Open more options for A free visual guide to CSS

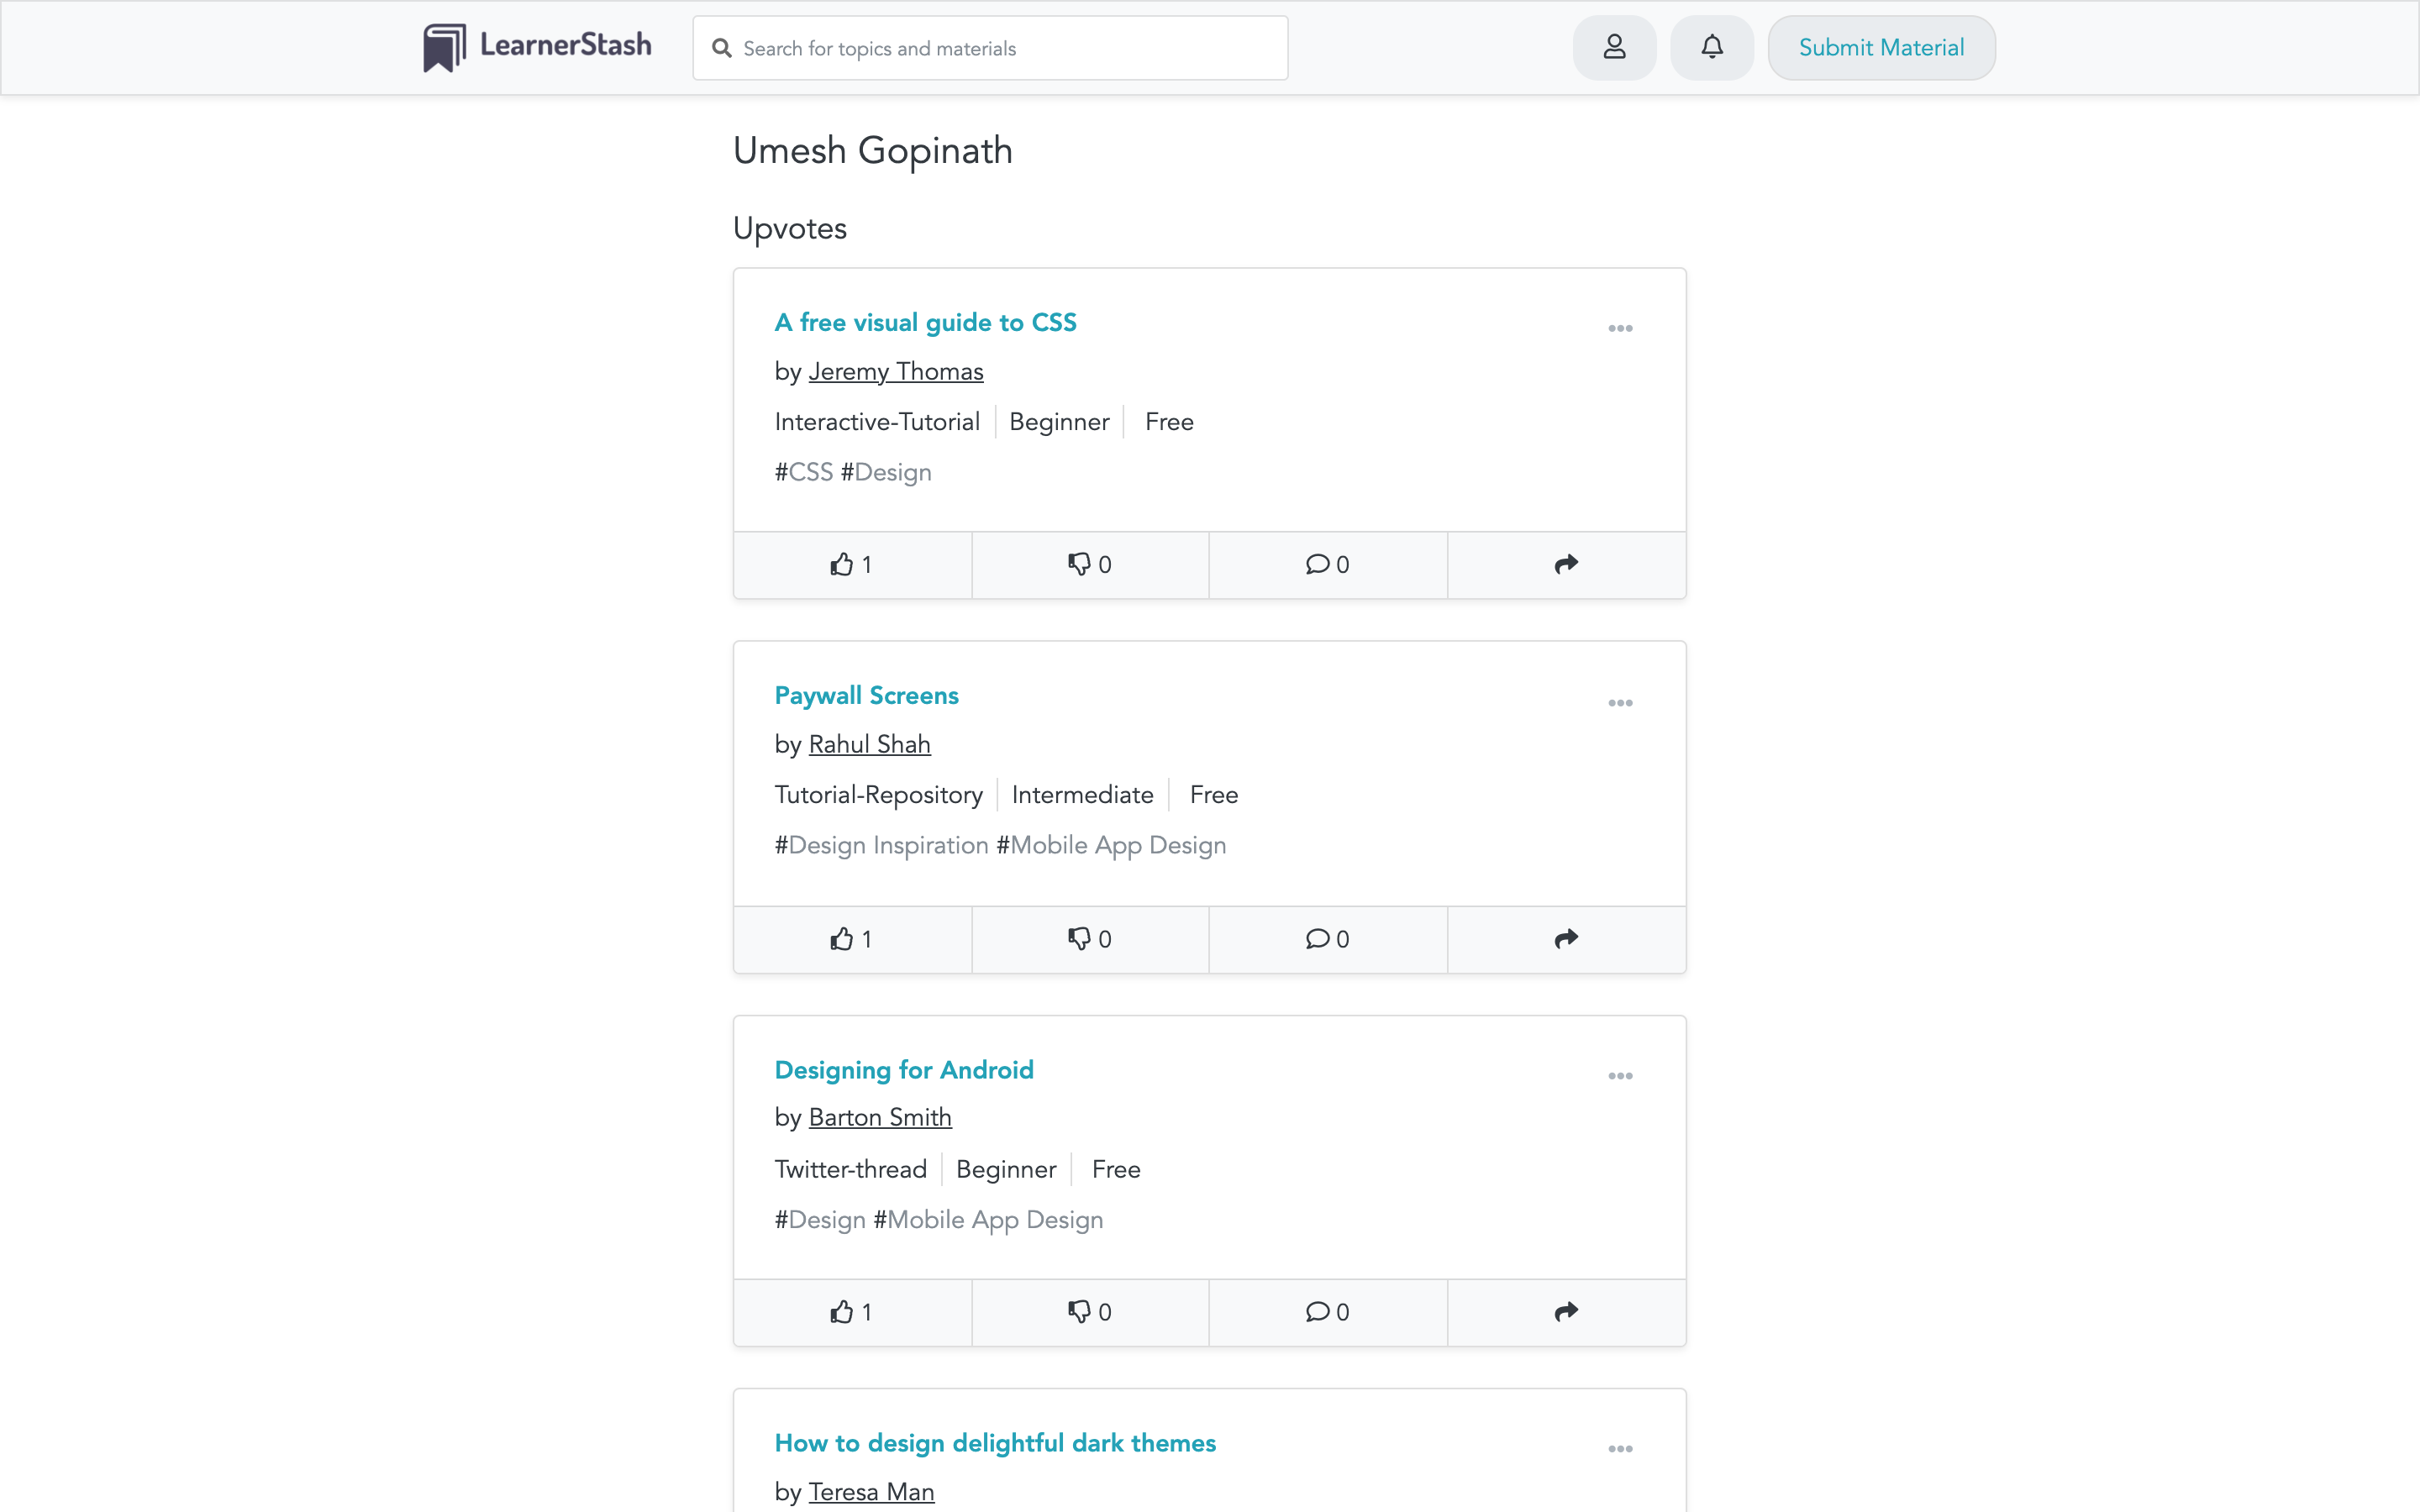[1620, 329]
